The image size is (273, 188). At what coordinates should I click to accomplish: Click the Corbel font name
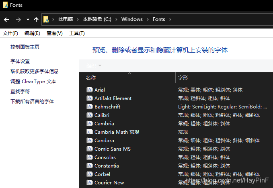click(102, 174)
